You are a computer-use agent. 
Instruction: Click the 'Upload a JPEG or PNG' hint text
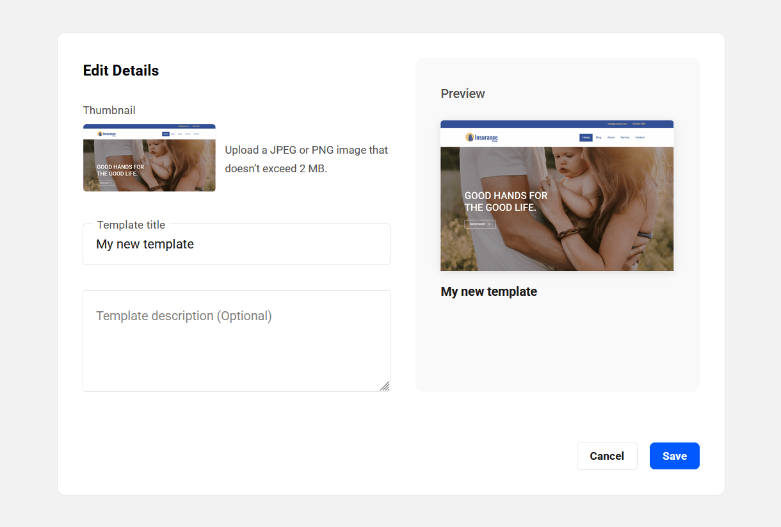click(307, 159)
